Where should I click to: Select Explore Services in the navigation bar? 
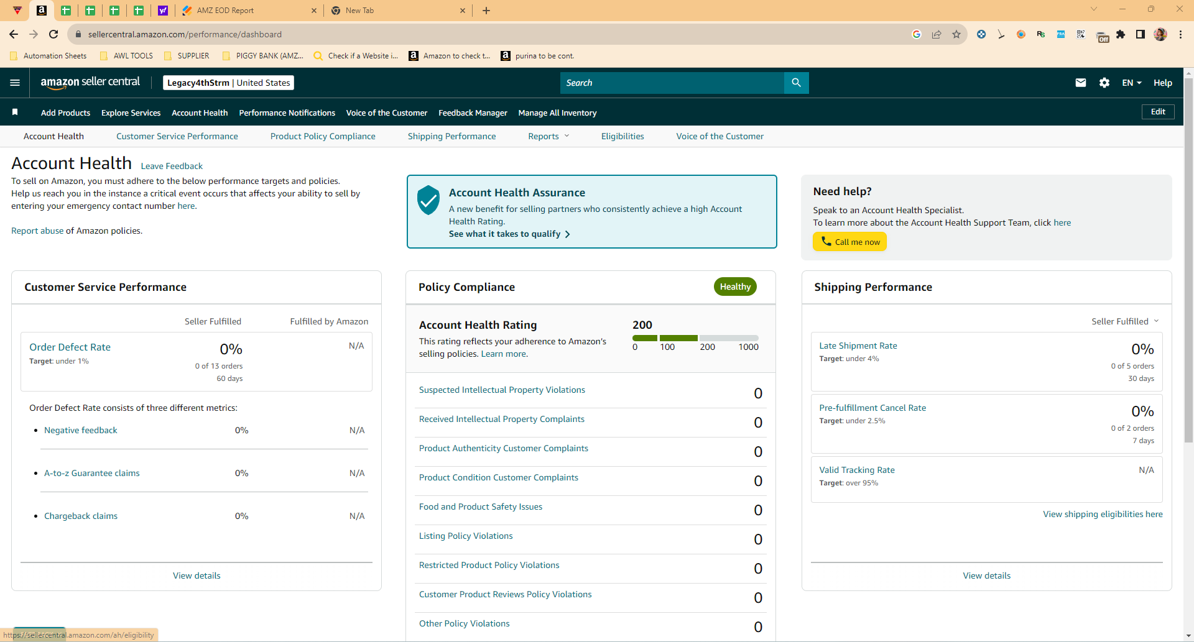(x=131, y=112)
